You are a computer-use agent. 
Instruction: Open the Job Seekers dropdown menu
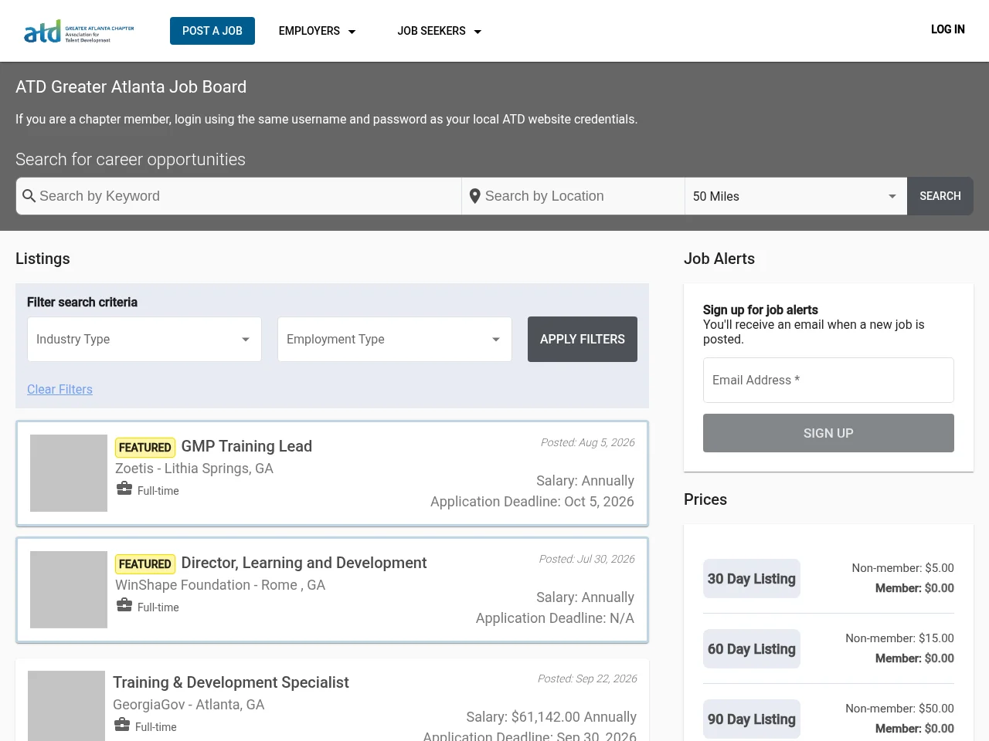click(x=439, y=31)
